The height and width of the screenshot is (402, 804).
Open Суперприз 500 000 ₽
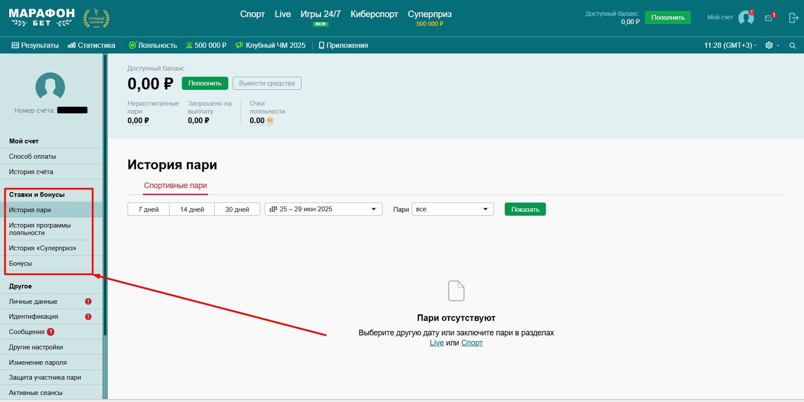[x=430, y=18]
